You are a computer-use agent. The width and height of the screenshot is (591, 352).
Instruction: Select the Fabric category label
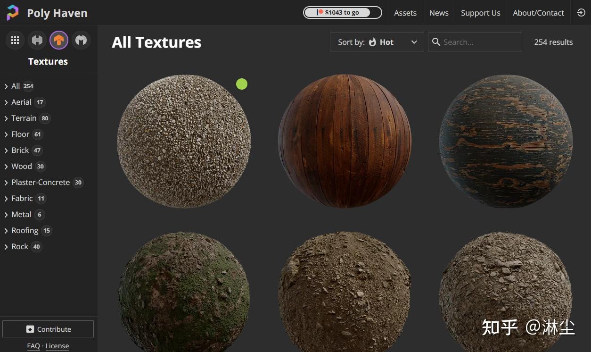coord(22,198)
